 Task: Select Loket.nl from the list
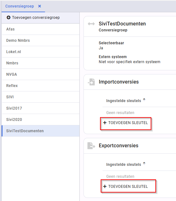[40, 52]
